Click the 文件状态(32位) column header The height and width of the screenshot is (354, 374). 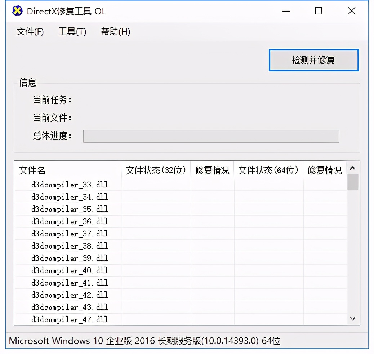click(156, 171)
